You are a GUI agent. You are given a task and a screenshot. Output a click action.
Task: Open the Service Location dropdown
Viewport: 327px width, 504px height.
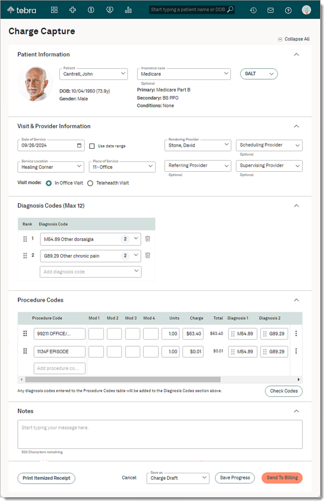click(x=51, y=167)
